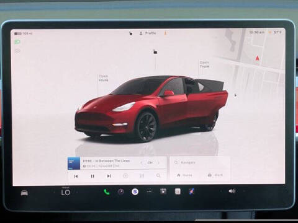Open the Theater video app icon
Image resolution: width=298 pixels, height=223 pixels.
[163, 191]
